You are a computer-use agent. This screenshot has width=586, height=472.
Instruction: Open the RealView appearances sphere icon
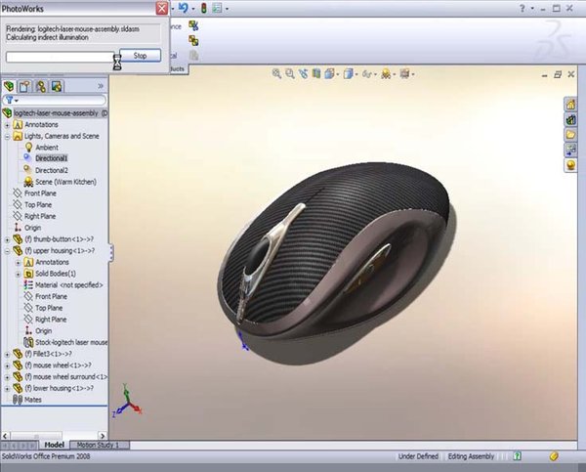click(570, 164)
